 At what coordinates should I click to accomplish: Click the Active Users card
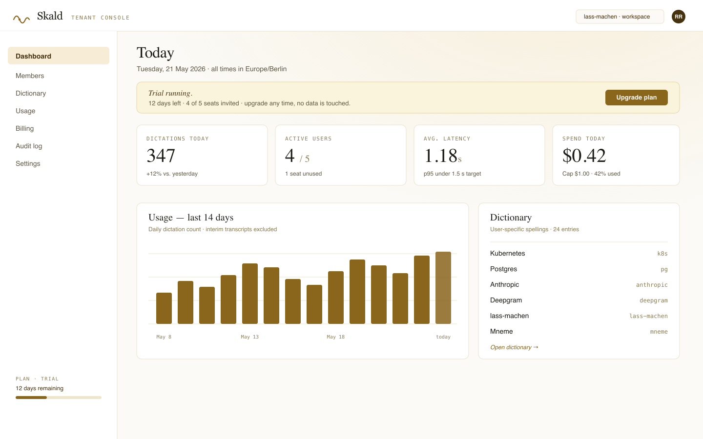click(341, 155)
